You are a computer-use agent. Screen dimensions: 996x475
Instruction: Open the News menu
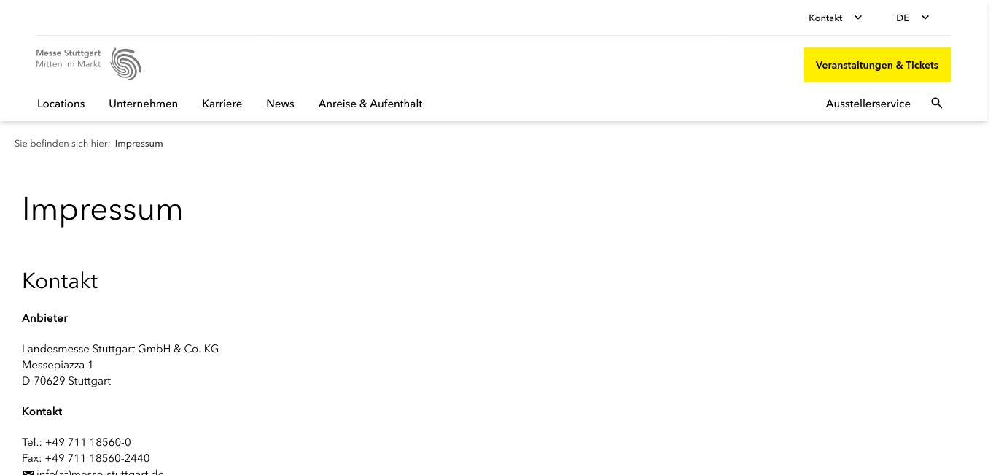(x=280, y=104)
